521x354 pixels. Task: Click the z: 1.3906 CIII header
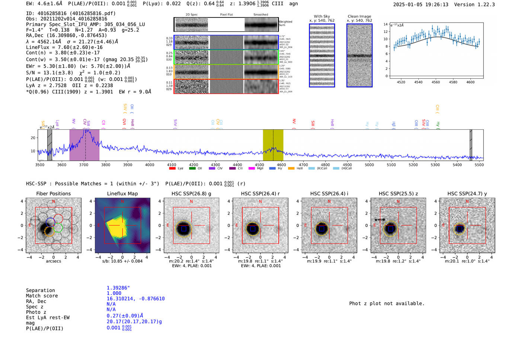pos(256,4)
